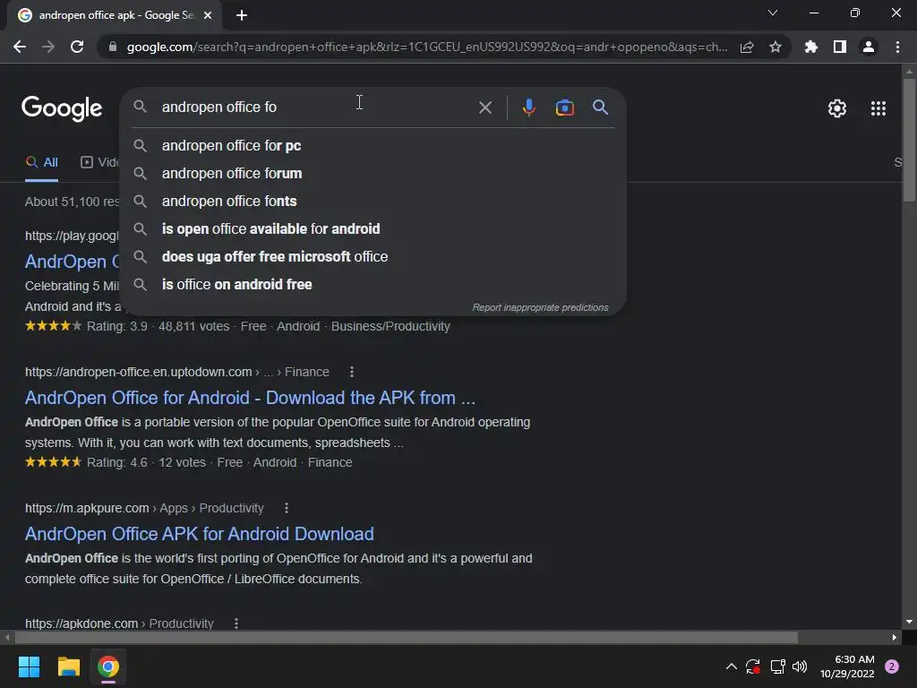917x688 pixels.
Task: Open the clock and date
Action: [847, 666]
